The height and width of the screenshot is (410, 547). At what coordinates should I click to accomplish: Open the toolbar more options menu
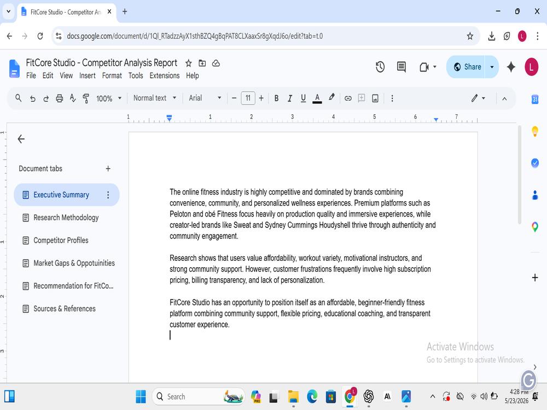click(x=392, y=98)
